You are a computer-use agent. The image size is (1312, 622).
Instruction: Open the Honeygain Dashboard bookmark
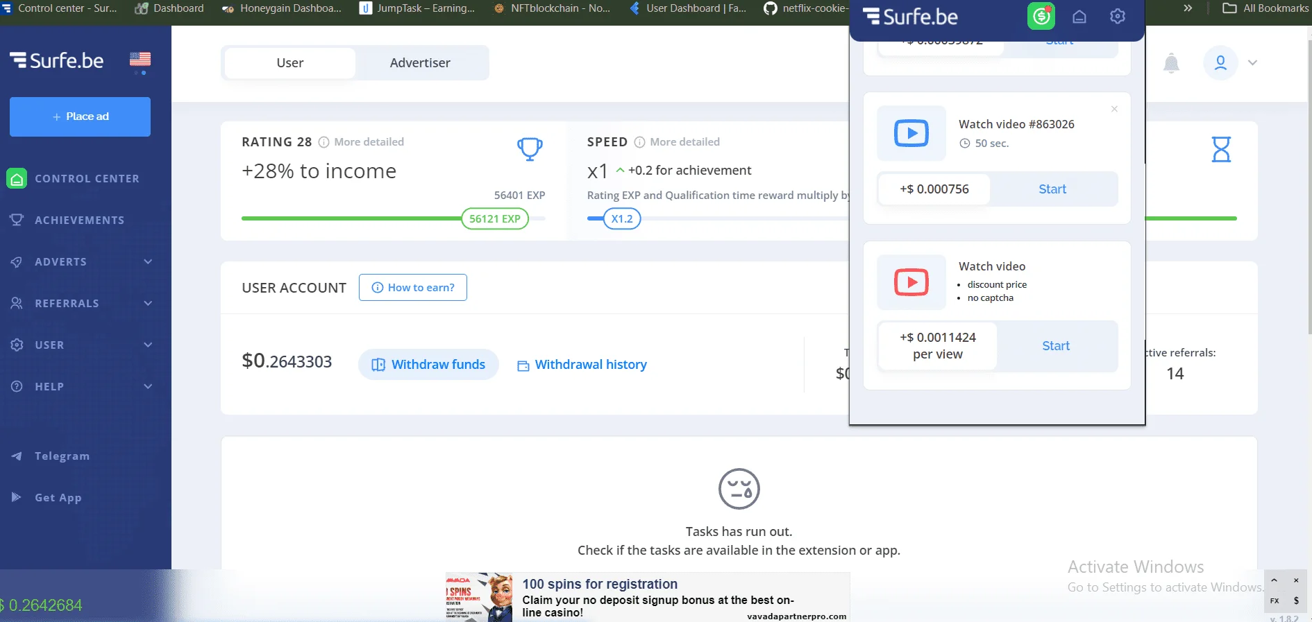coord(282,8)
